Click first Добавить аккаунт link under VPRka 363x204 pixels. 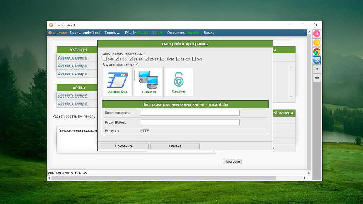pyautogui.click(x=73, y=95)
